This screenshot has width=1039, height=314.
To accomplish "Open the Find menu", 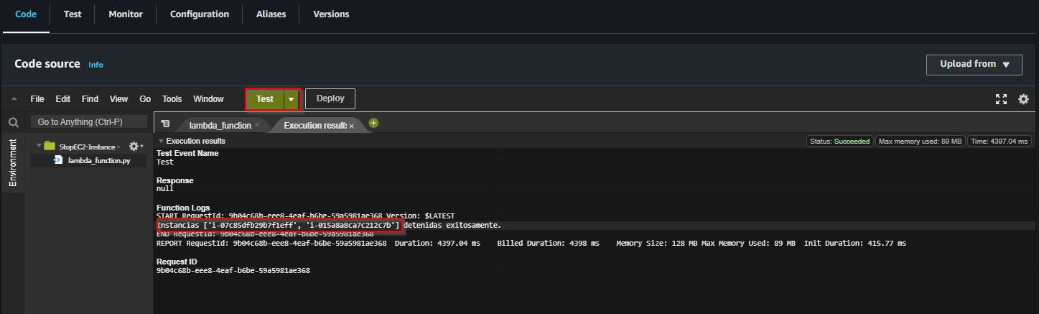I will [x=90, y=99].
